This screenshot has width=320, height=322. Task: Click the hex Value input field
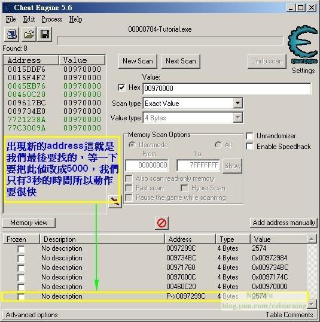click(227, 89)
